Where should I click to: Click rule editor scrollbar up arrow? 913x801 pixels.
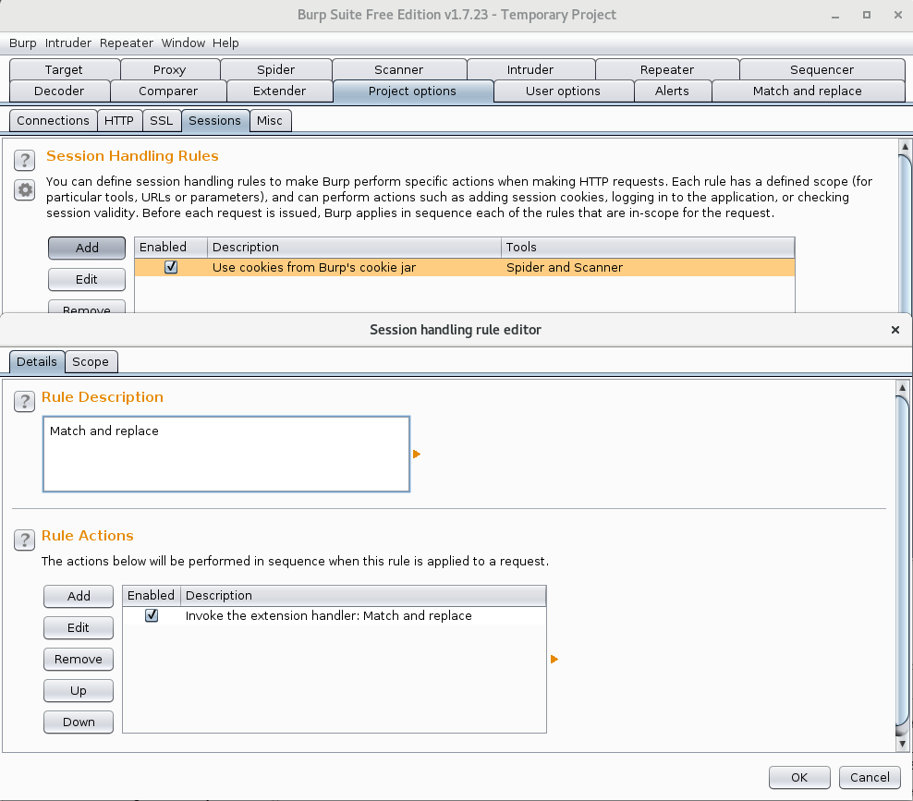click(x=902, y=387)
